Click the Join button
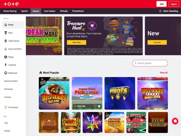 [161, 4]
